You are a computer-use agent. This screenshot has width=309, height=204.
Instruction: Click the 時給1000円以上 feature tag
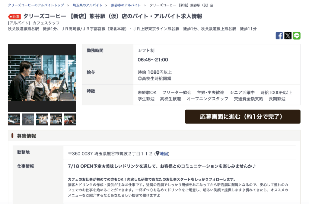(x=276, y=93)
